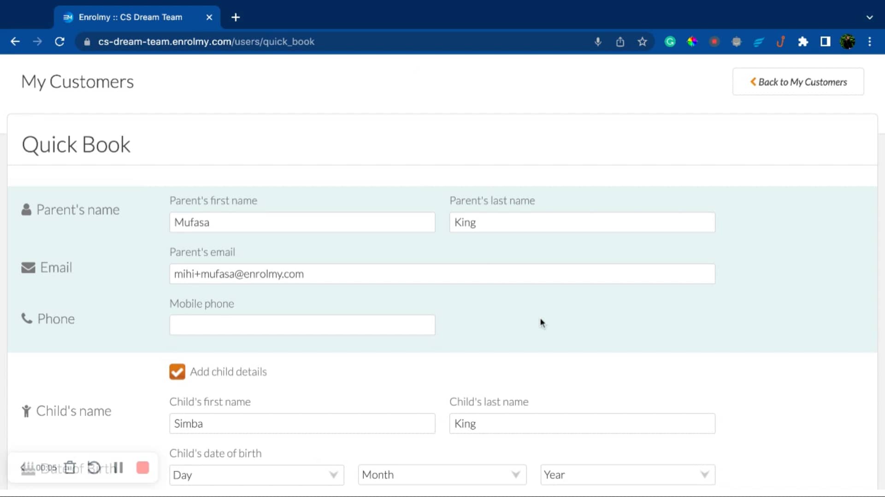Screen dimensions: 885x497
Task: Reload the Quick Book page
Action: [x=59, y=42]
